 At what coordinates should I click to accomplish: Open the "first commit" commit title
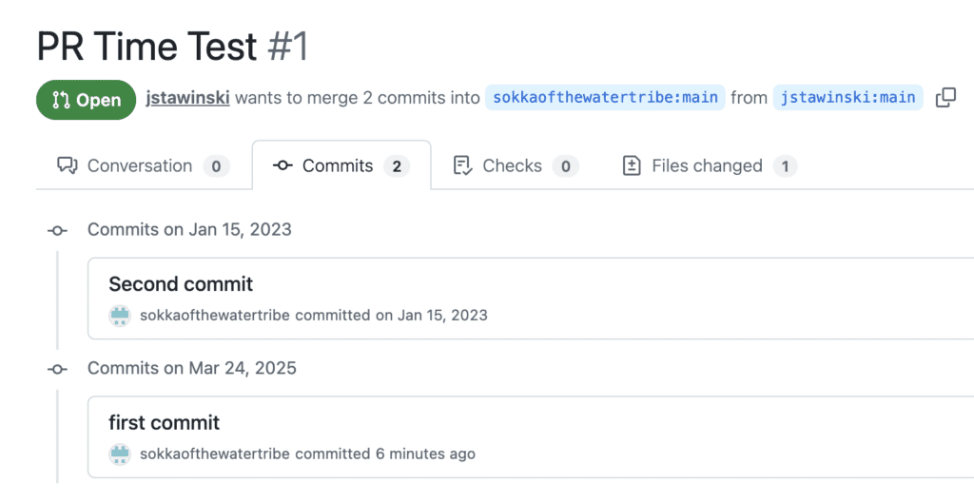tap(165, 423)
